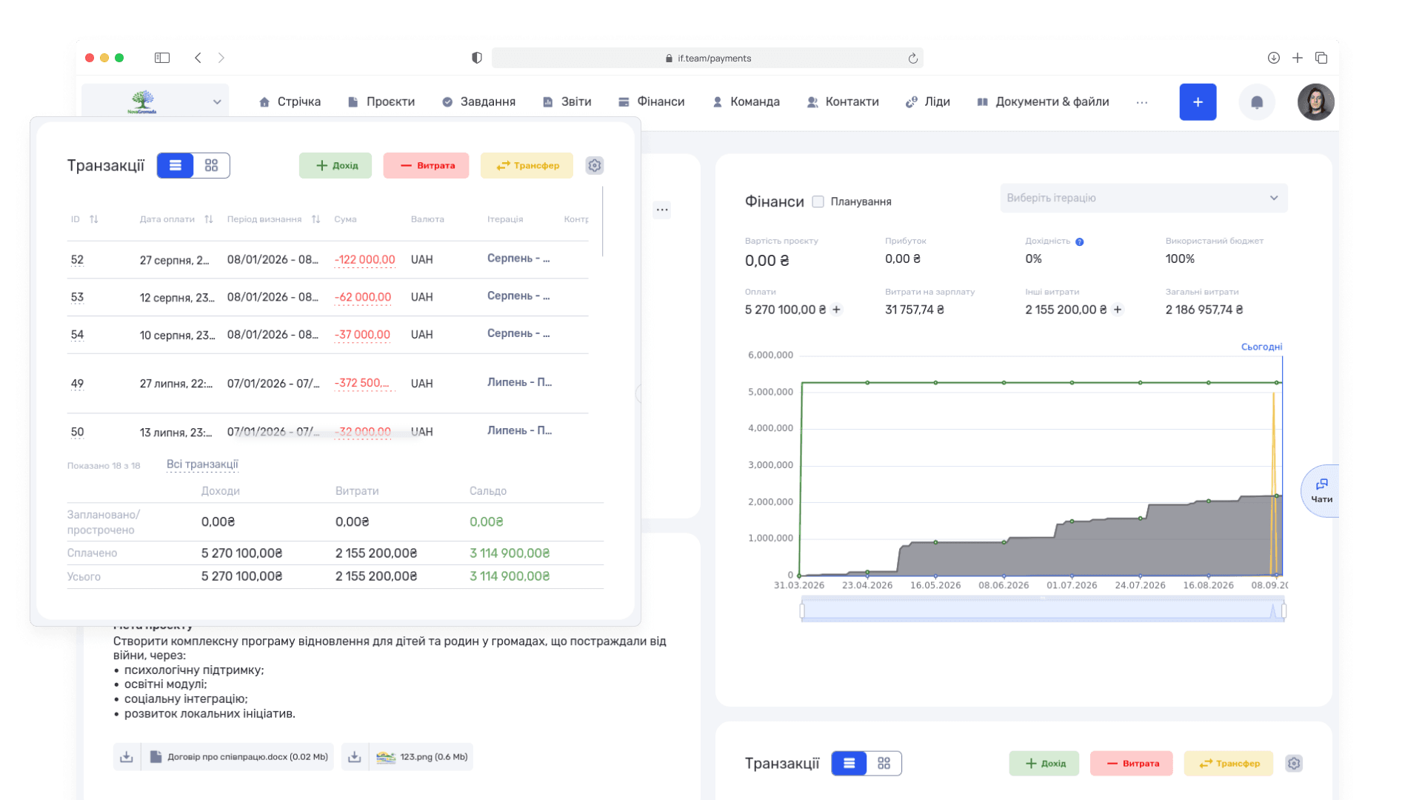Go to the Проєкти menu item

(381, 101)
